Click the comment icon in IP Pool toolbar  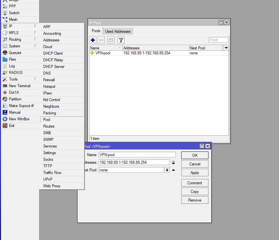[x=111, y=40]
